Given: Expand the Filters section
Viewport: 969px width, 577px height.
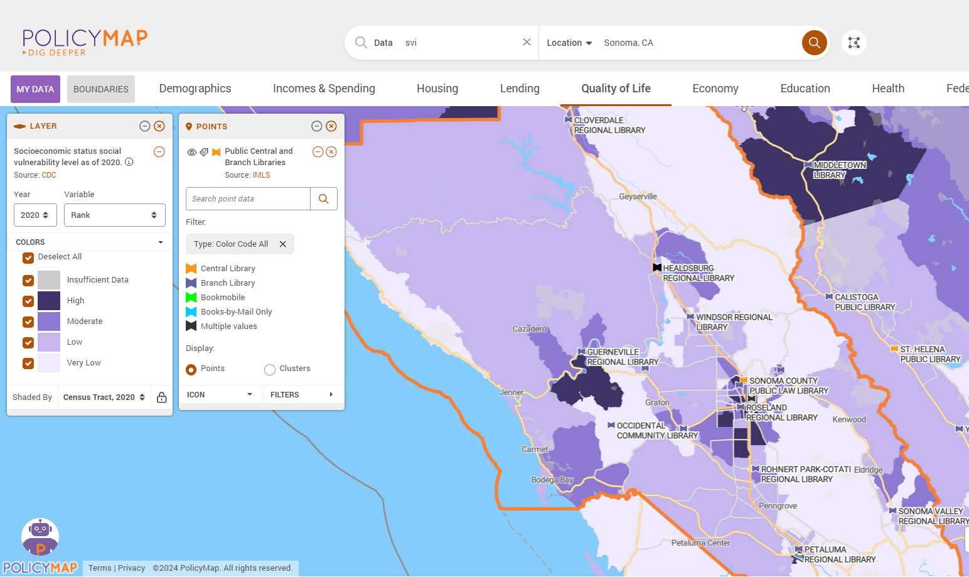Looking at the screenshot, I should tap(302, 395).
